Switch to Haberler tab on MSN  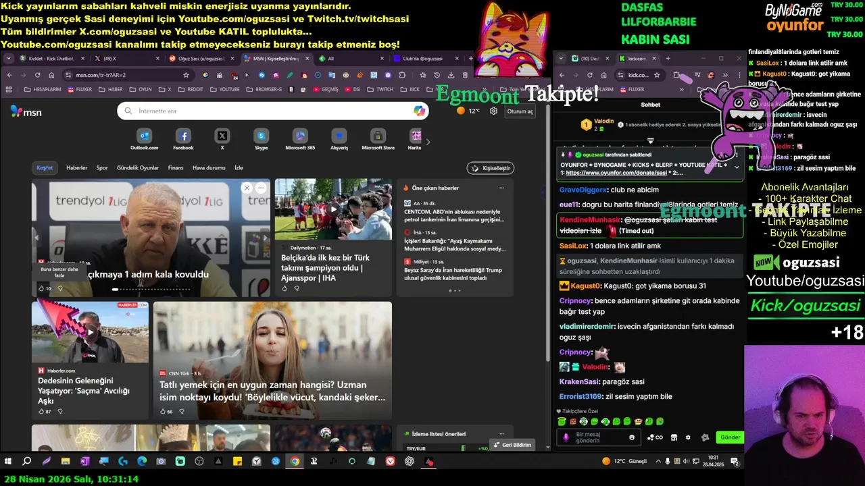[x=76, y=167]
